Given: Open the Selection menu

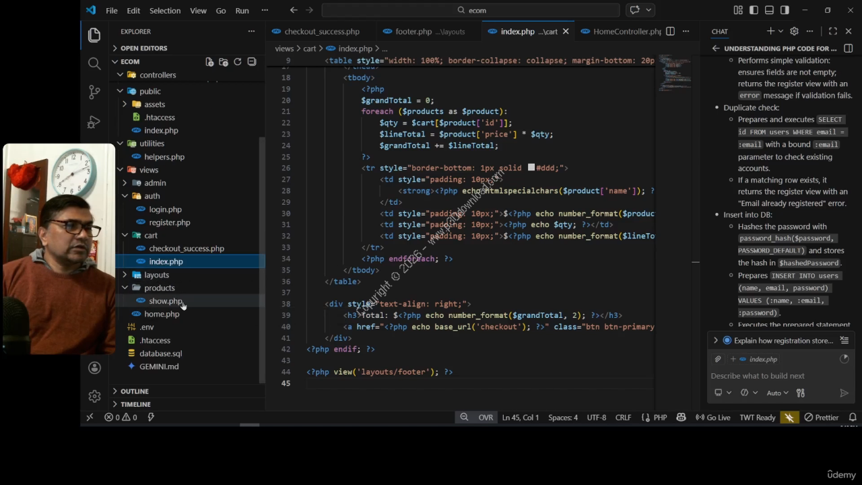Looking at the screenshot, I should click(x=164, y=10).
